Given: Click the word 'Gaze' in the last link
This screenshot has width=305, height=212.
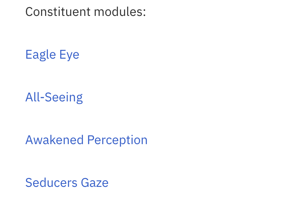Looking at the screenshot, I should (95, 183).
